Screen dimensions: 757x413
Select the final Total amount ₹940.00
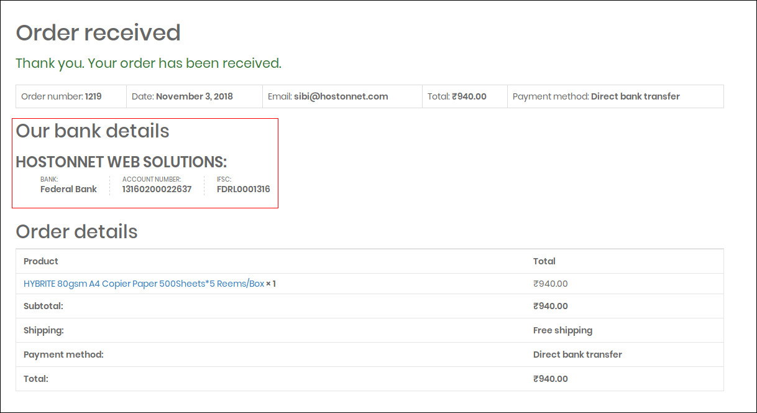pyautogui.click(x=551, y=379)
